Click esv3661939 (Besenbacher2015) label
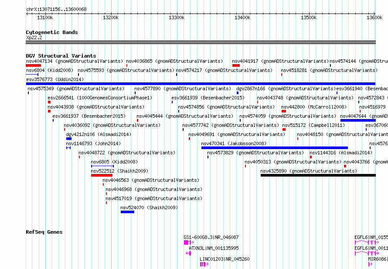This screenshot has height=269, width=388. tap(208, 98)
